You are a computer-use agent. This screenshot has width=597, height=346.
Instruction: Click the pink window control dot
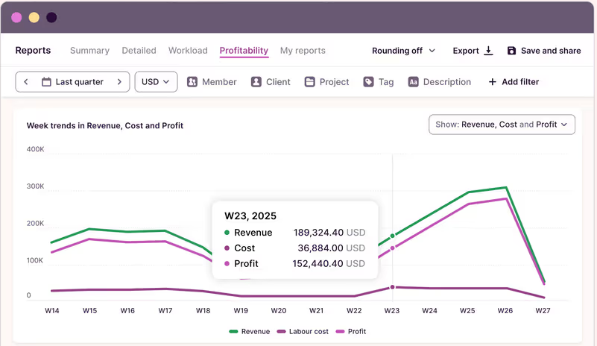pos(16,18)
